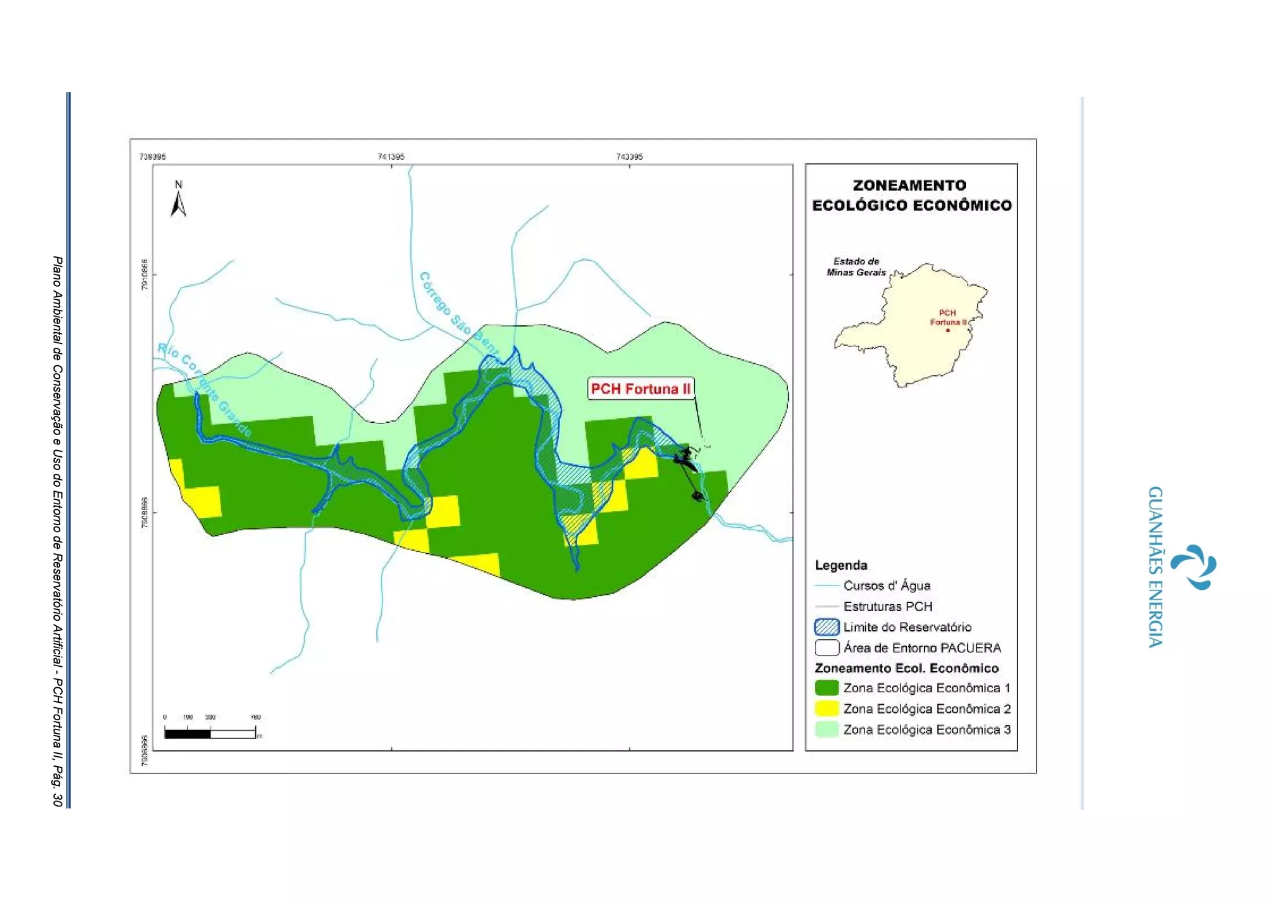Click the Estruturas PCH gray line symbol
This screenshot has width=1272, height=899.
click(x=827, y=607)
